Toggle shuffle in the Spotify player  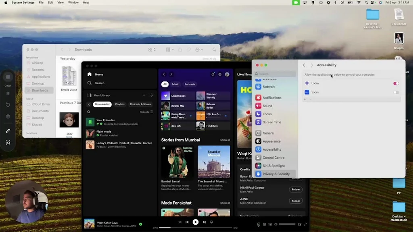tap(180, 222)
